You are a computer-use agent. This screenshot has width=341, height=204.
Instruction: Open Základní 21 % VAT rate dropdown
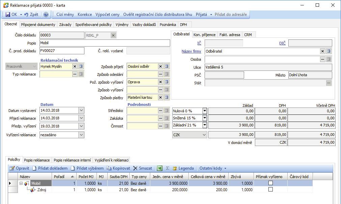point(205,125)
